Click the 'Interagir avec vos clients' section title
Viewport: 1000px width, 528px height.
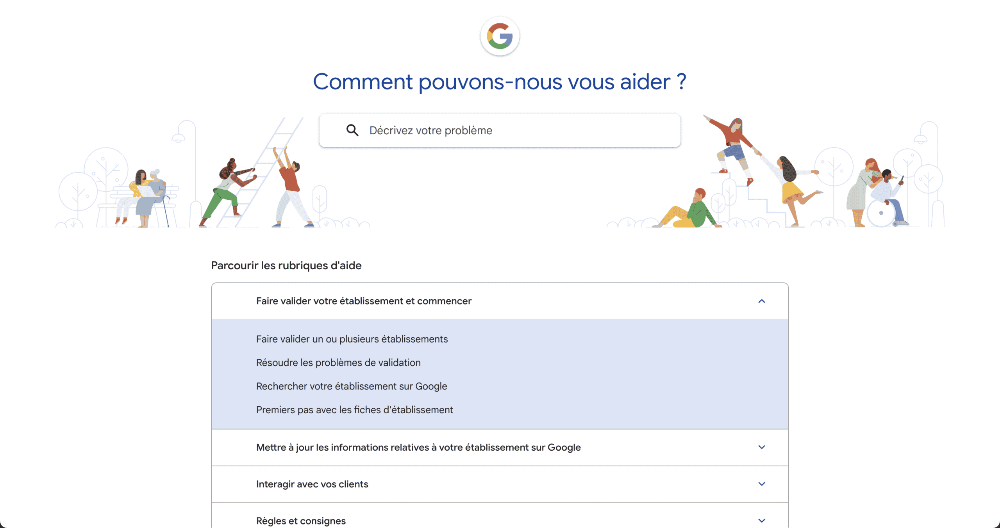point(312,484)
